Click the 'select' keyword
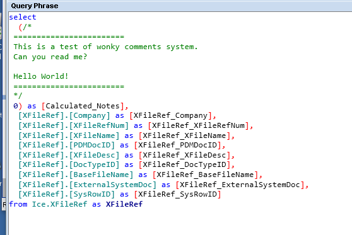Viewport: 352px width, 235px height. tap(23, 17)
